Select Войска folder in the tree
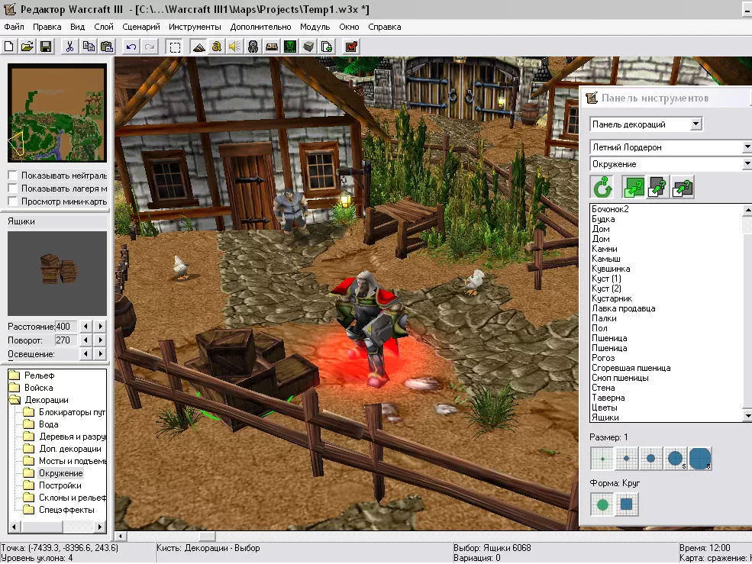The height and width of the screenshot is (564, 752). pyautogui.click(x=38, y=388)
